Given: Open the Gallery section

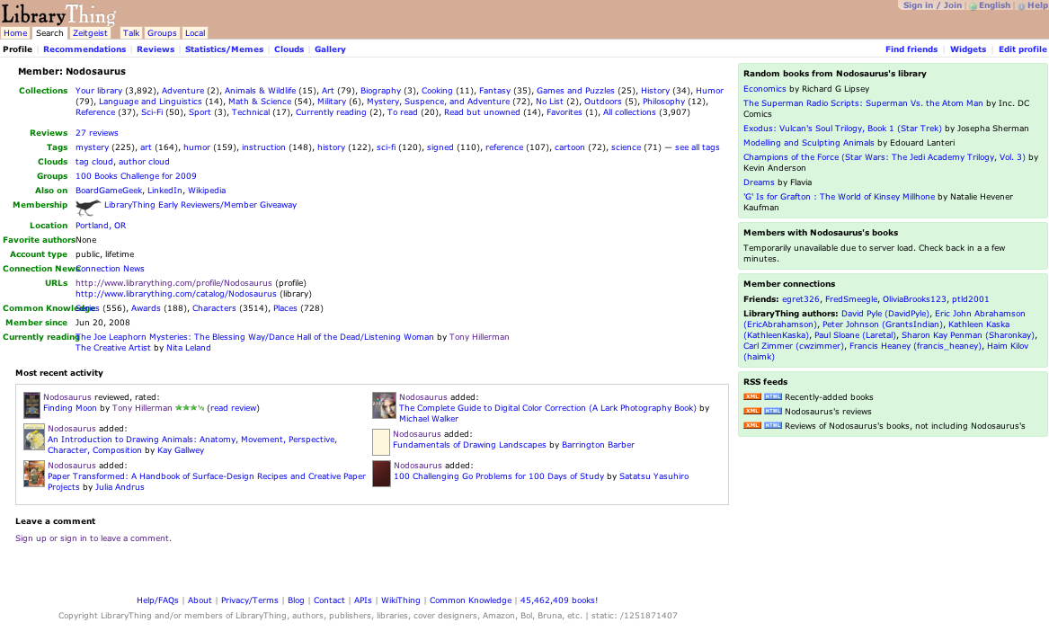Looking at the screenshot, I should [330, 49].
